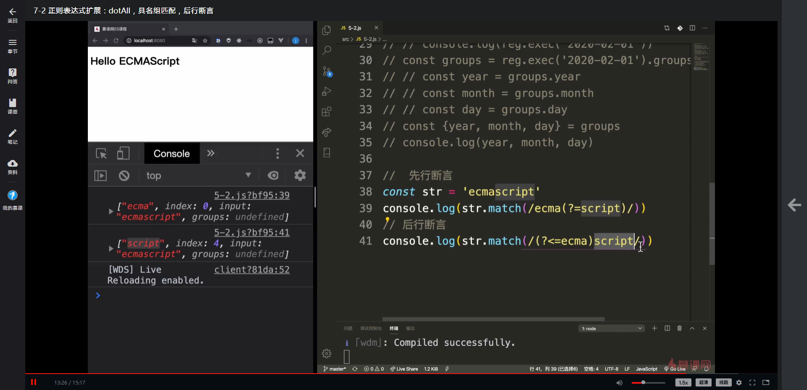Image resolution: width=807 pixels, height=390 pixels.
Task: Open the VS Code notifications bell
Action: point(706,369)
